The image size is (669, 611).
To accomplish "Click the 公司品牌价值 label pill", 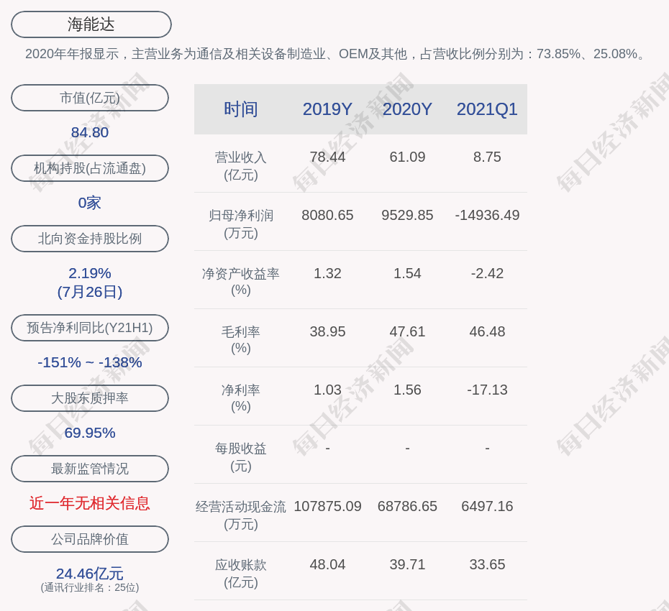I will pos(90,539).
